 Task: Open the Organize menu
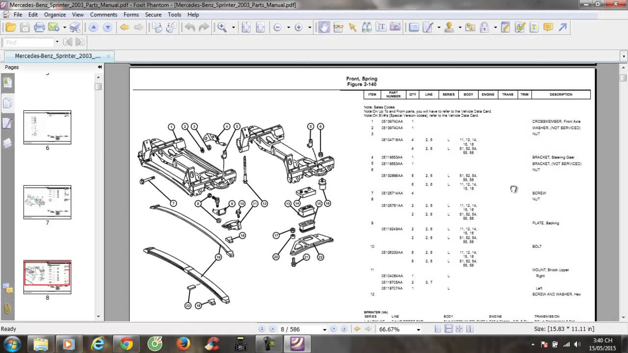(x=55, y=15)
